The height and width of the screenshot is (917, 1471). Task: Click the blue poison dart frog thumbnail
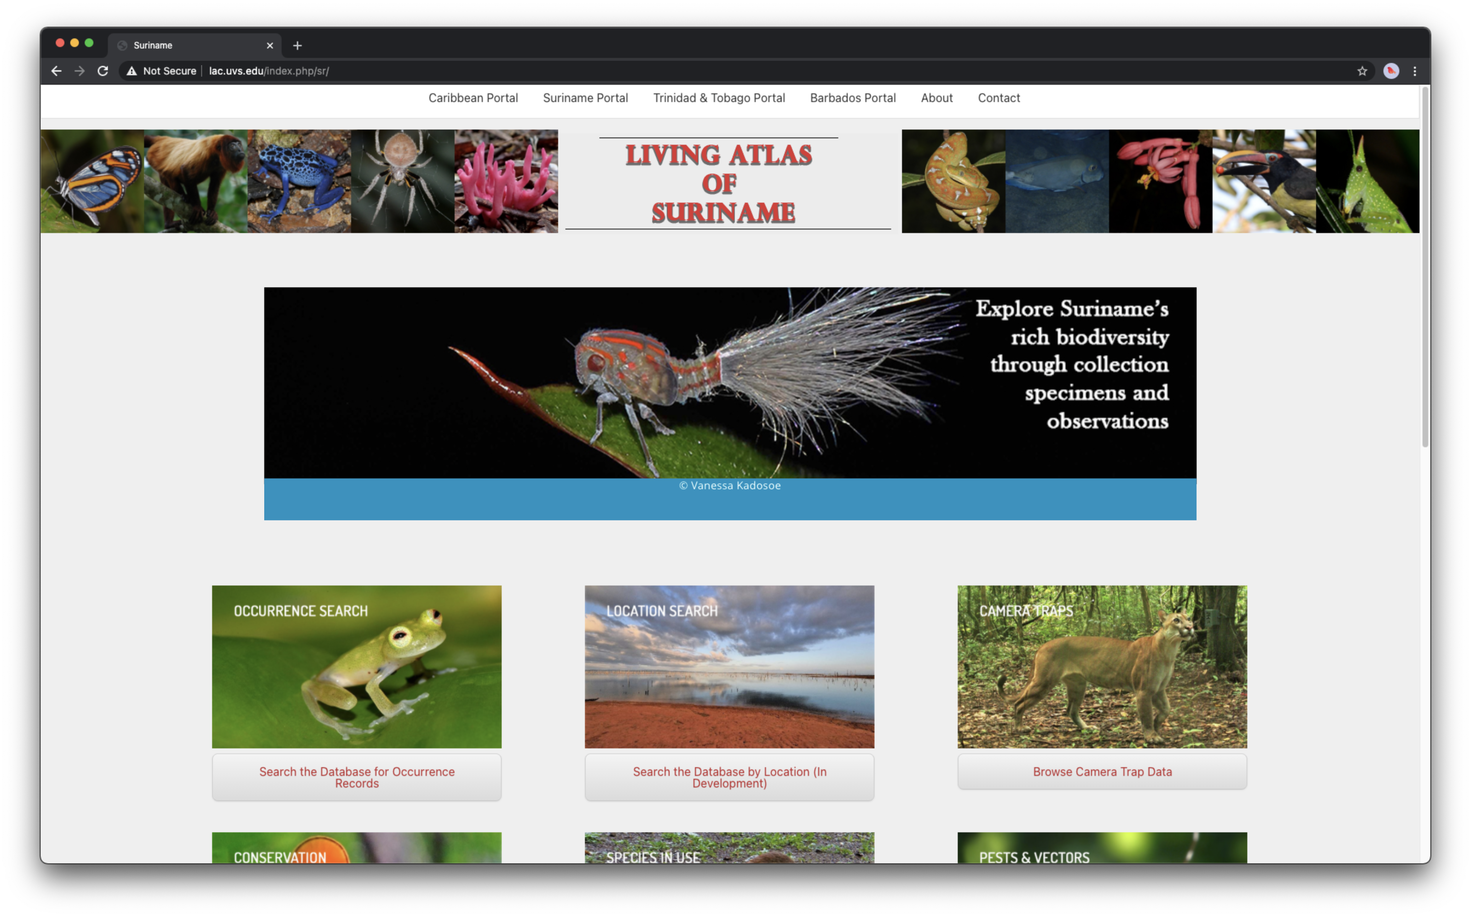tap(300, 181)
